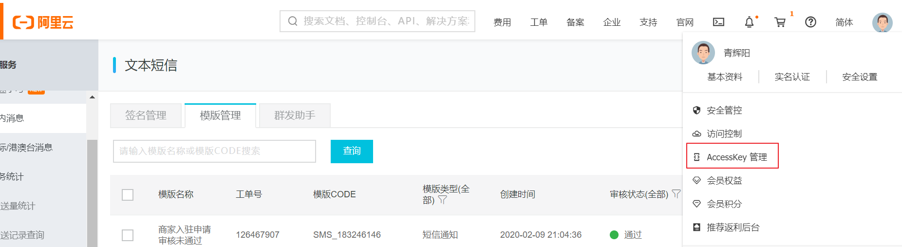The height and width of the screenshot is (247, 902).
Task: Open the Cloud Shell terminal icon
Action: pyautogui.click(x=718, y=22)
